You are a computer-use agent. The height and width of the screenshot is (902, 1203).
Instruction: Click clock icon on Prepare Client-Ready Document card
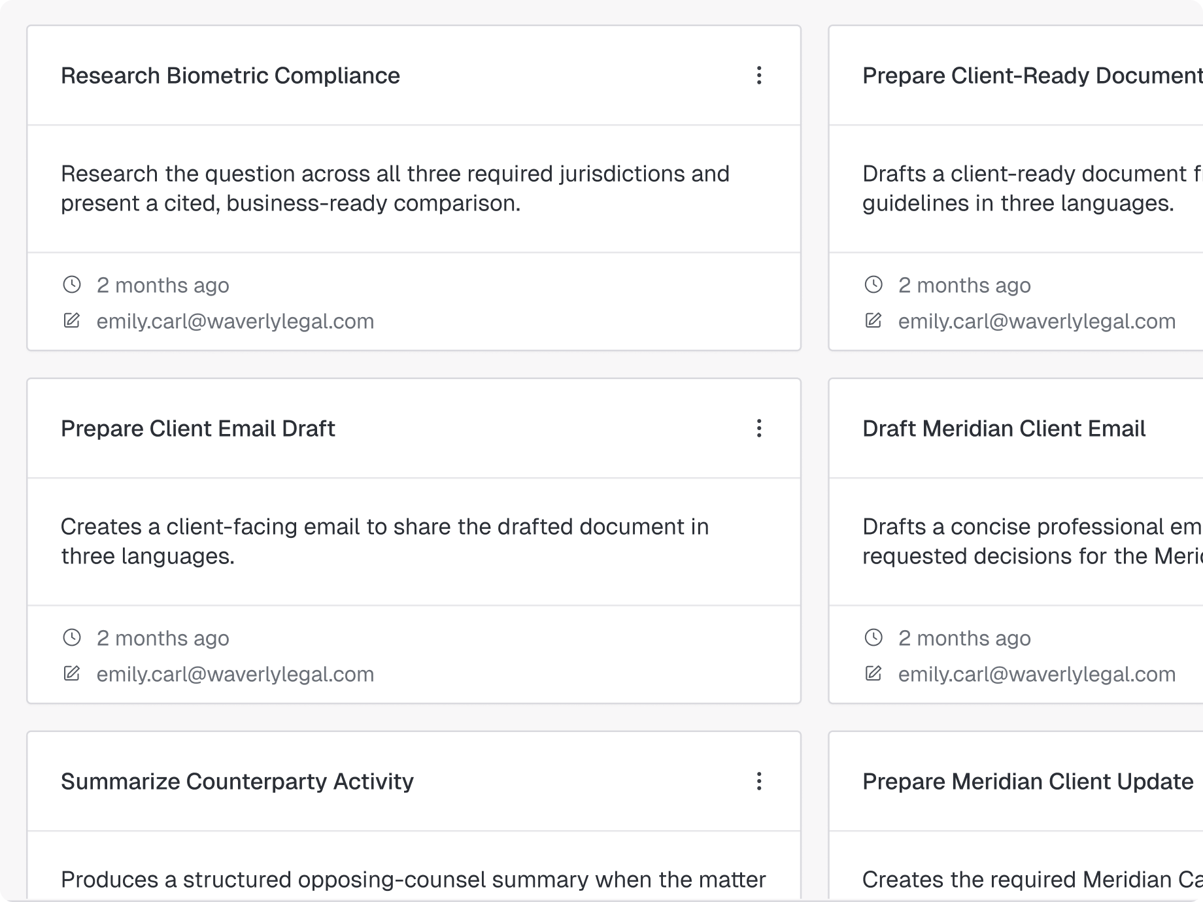point(873,284)
